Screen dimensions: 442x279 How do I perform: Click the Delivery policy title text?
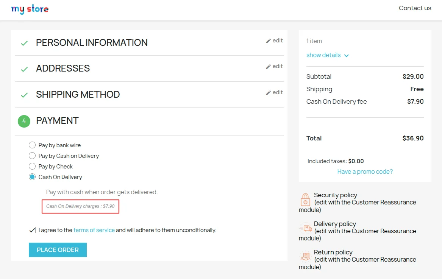[335, 224]
